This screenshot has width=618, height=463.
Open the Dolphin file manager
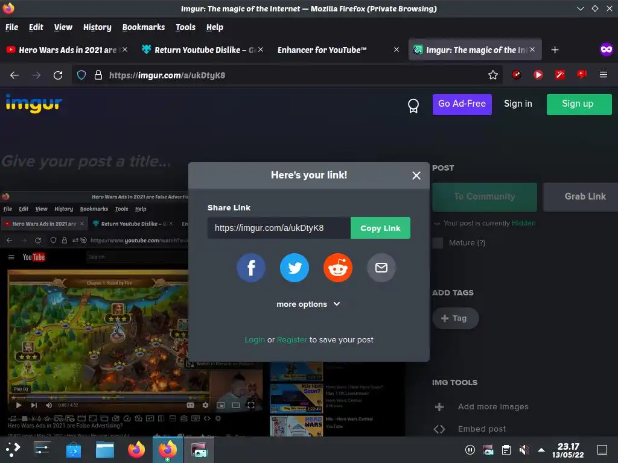(x=105, y=450)
